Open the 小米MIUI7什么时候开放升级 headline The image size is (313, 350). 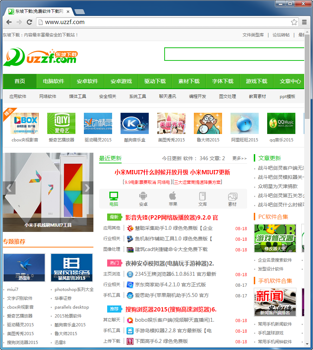(172, 172)
